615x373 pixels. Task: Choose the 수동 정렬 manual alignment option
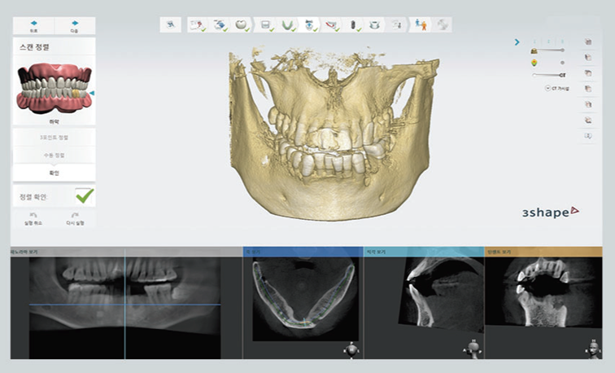tap(55, 156)
